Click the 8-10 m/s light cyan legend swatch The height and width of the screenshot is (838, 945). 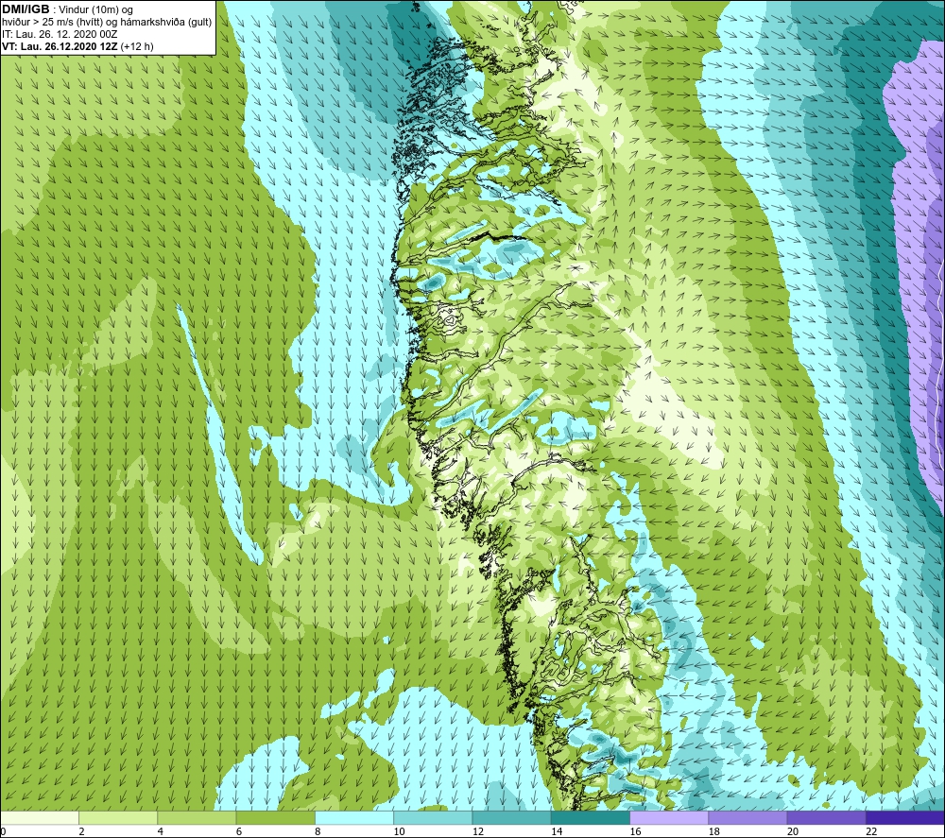point(354,817)
